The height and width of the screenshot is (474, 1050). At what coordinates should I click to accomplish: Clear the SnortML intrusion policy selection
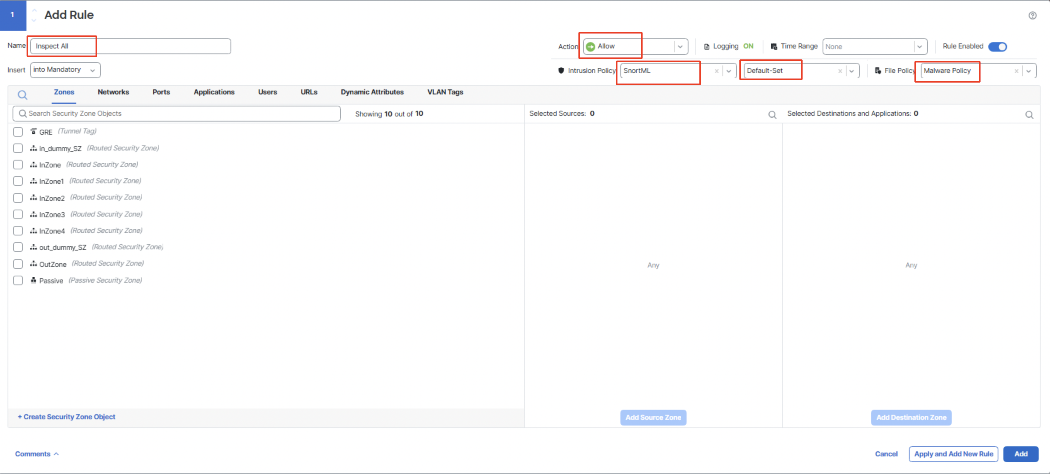point(716,71)
